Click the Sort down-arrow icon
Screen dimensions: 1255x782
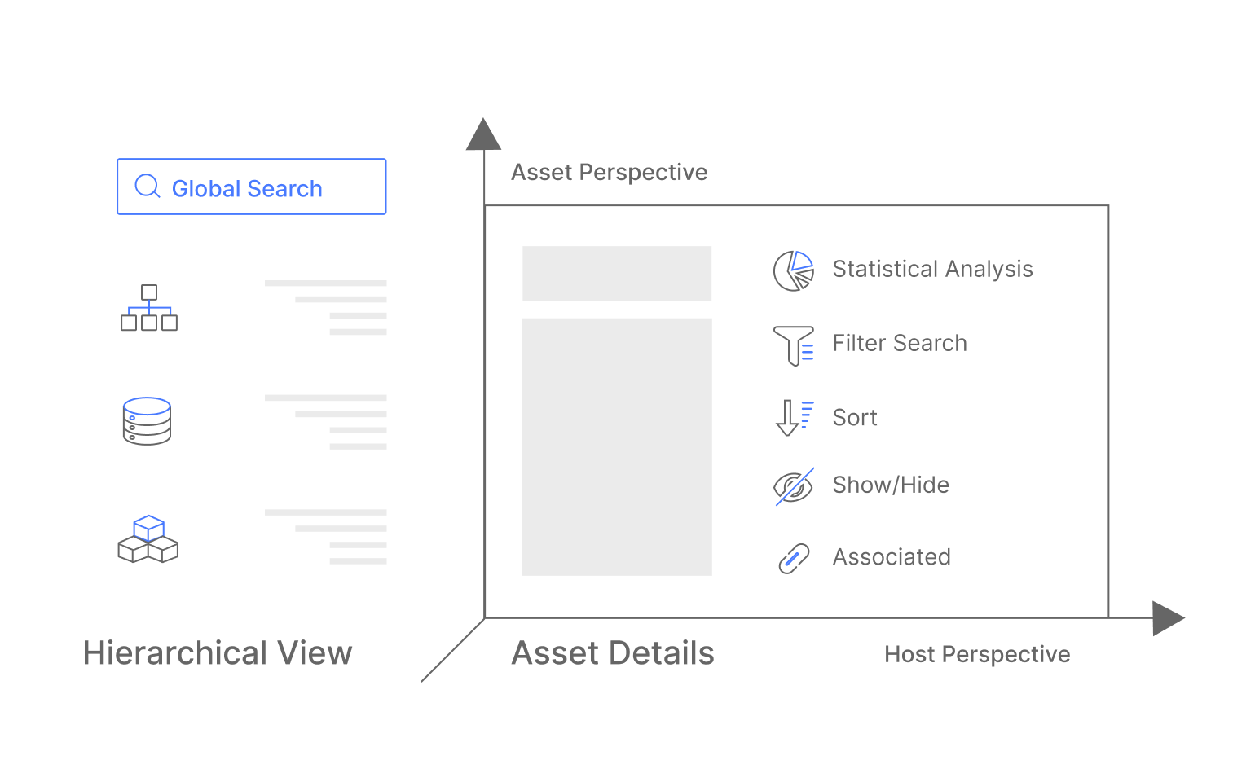pyautogui.click(x=794, y=417)
